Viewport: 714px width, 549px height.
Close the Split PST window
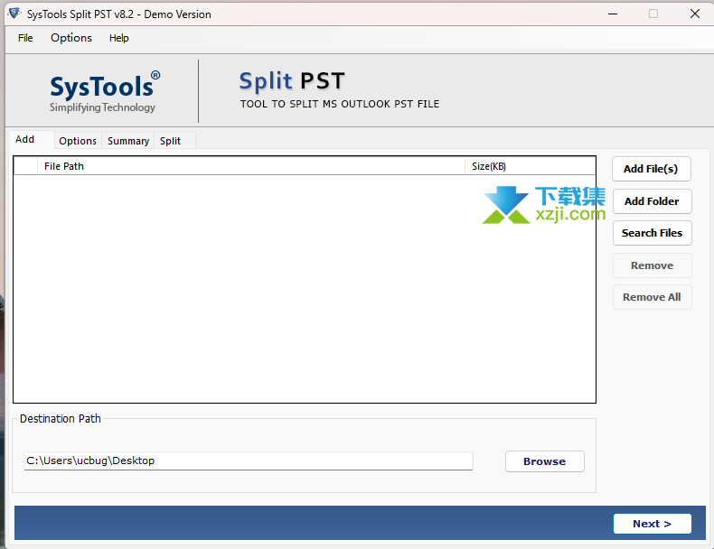click(x=695, y=14)
